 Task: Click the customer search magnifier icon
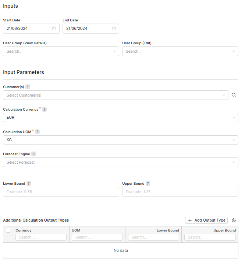(234, 95)
